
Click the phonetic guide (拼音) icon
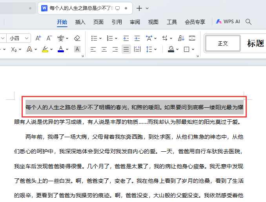[x=61, y=38]
